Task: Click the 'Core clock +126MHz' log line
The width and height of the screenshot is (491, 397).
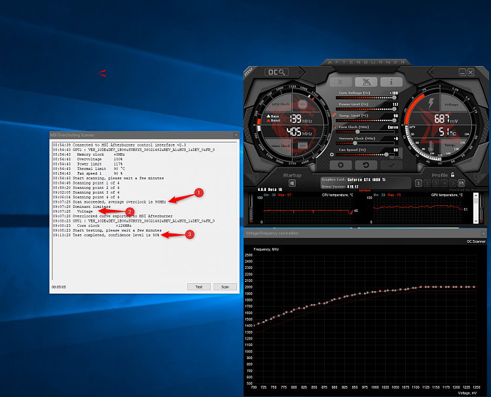Action: point(92,226)
